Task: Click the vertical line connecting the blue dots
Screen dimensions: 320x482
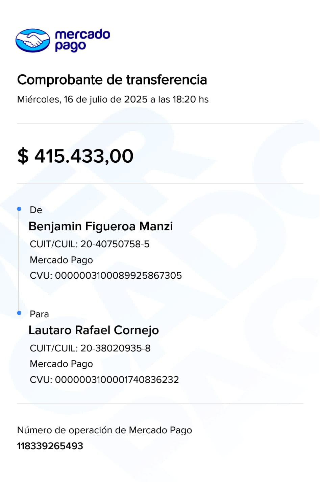Action: [x=19, y=261]
